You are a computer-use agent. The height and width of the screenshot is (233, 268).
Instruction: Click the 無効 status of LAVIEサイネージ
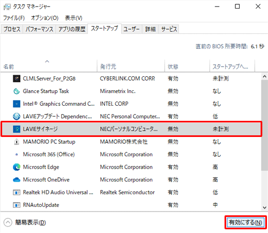click(173, 129)
